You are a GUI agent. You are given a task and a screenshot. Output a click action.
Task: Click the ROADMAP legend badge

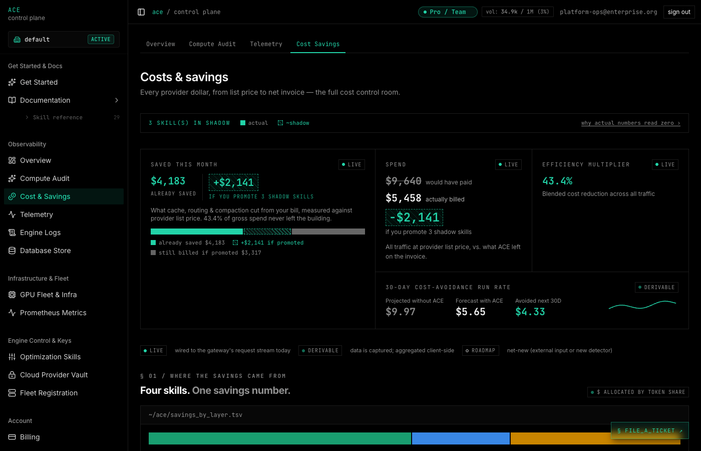coord(480,350)
